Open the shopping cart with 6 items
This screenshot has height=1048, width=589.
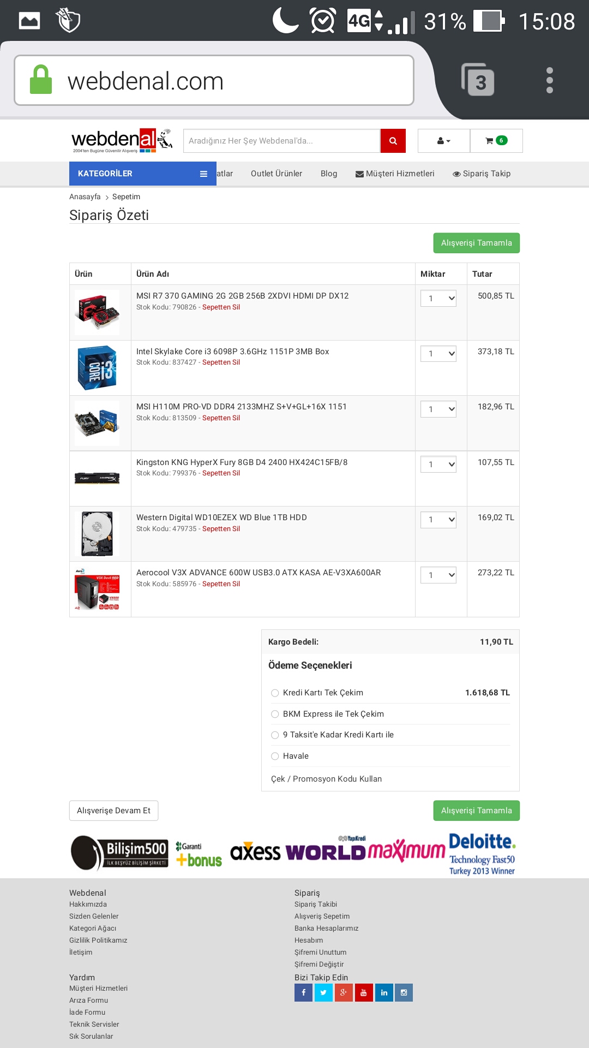click(x=496, y=141)
